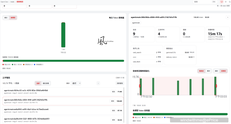Viewport: 231px width, 124px height.
Task: Select 依類型 in the usage-over-time chart toggle
Action: point(223,71)
